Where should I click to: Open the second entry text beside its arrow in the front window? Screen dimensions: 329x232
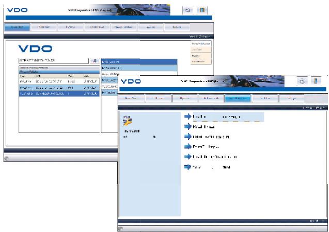203,127
